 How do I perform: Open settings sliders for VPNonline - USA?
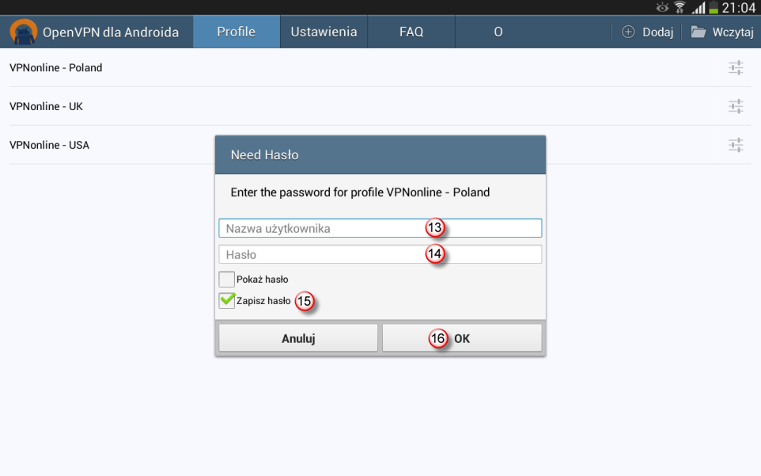[736, 145]
